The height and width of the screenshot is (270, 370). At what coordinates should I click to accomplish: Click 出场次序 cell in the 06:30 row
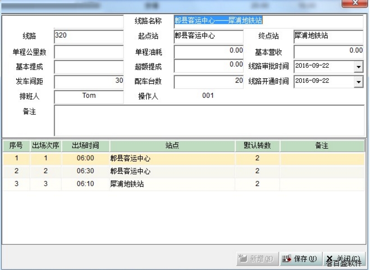click(x=46, y=171)
